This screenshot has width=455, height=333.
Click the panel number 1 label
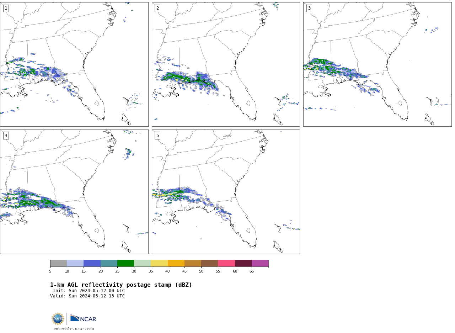click(x=6, y=8)
